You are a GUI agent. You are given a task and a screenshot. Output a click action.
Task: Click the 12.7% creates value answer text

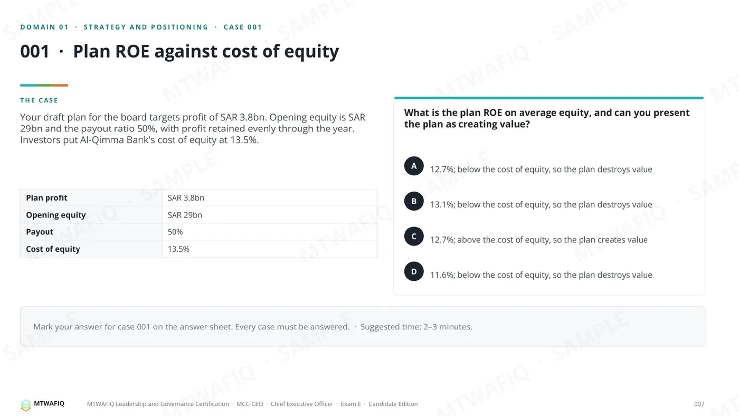538,240
